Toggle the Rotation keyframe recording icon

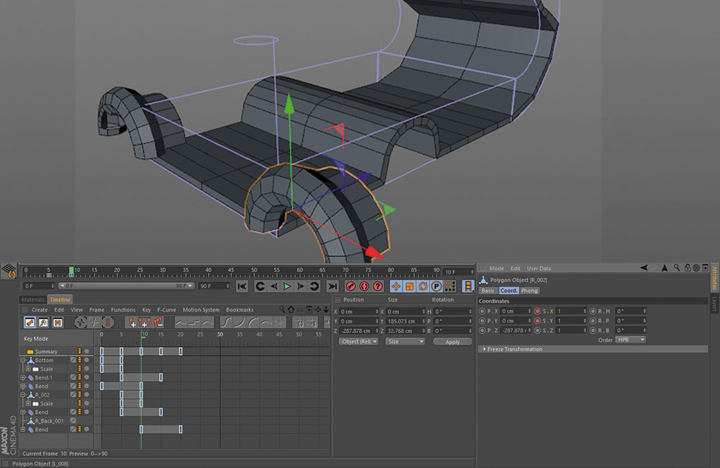point(423,286)
